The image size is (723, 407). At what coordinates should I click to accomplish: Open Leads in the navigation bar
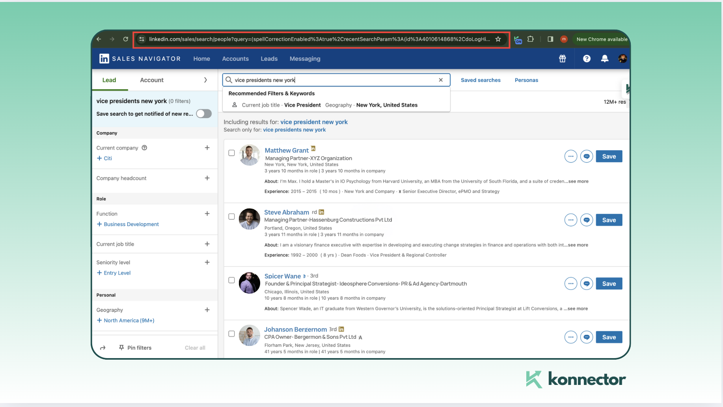269,59
